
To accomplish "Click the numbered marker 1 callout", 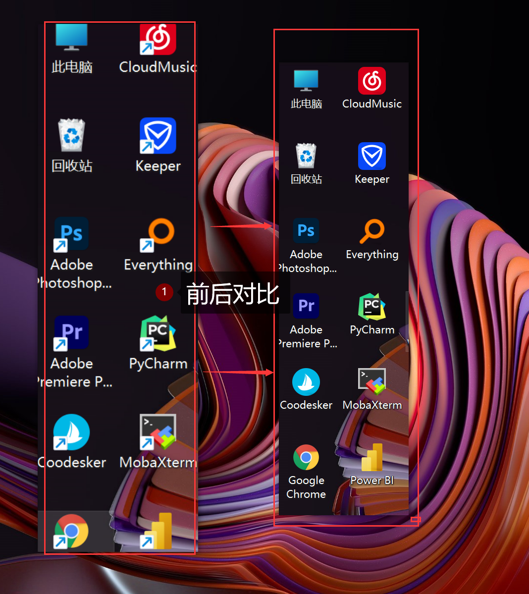I will (x=164, y=292).
